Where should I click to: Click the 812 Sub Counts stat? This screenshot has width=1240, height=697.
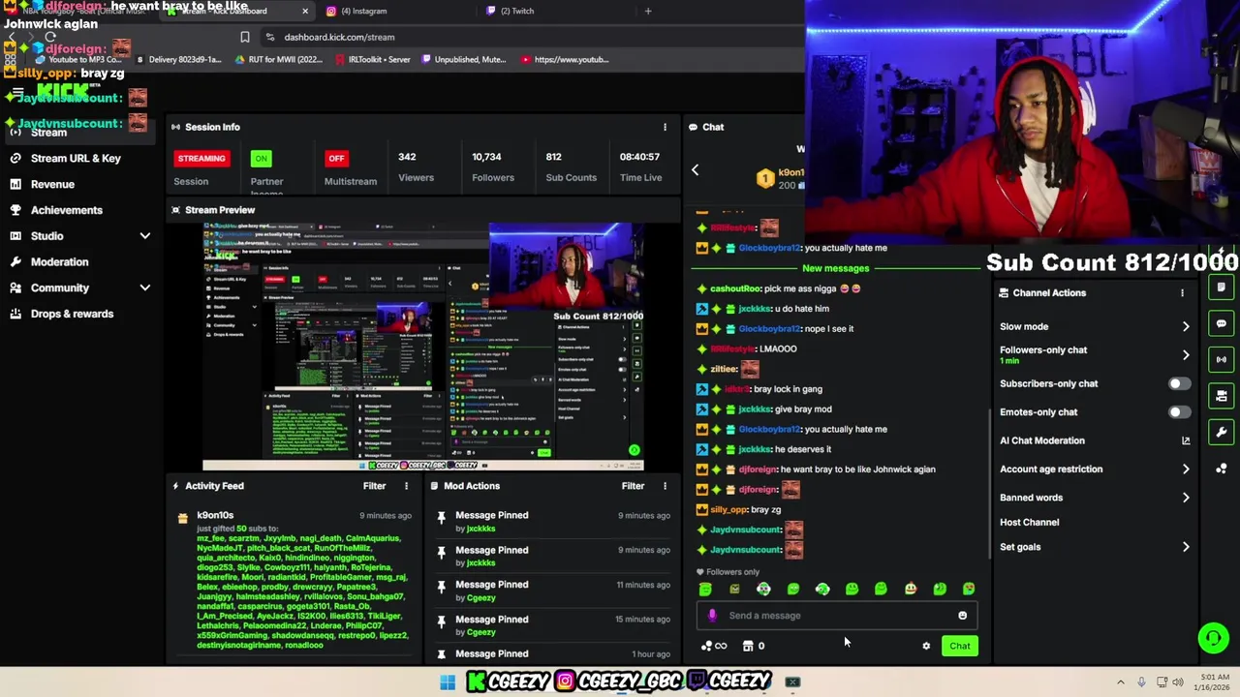pos(571,167)
